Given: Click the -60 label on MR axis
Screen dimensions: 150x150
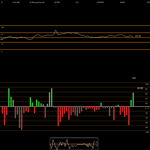Looking at the screenshot, I should (x=146, y=123).
